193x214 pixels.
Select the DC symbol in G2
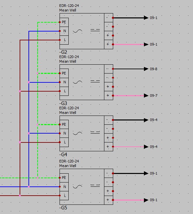tap(95, 30)
